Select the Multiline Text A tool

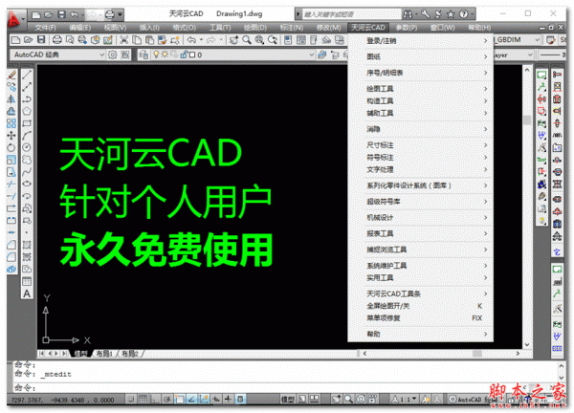coord(27,293)
